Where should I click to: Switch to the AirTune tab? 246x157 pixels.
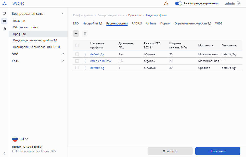coord(151,23)
